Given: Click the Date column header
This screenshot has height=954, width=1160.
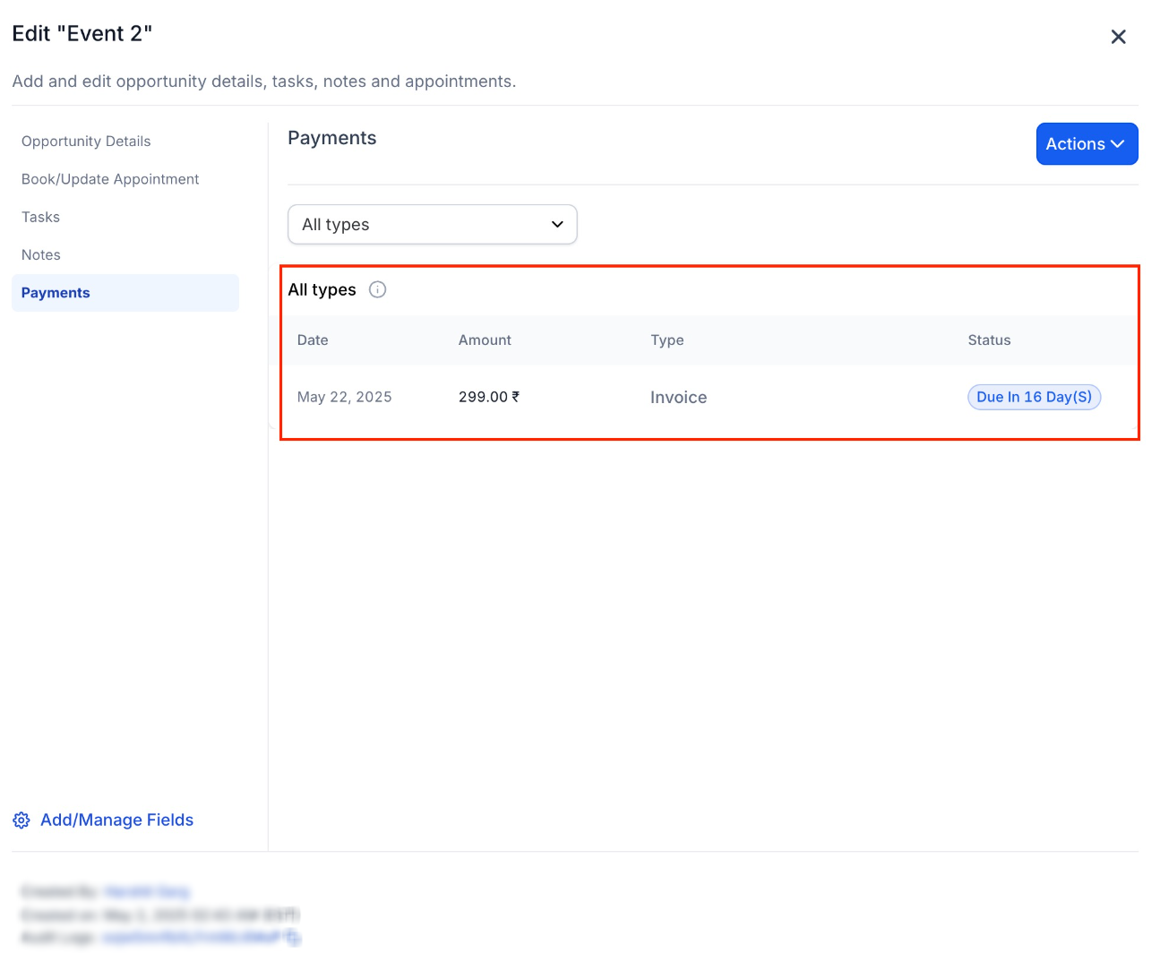Looking at the screenshot, I should point(313,340).
